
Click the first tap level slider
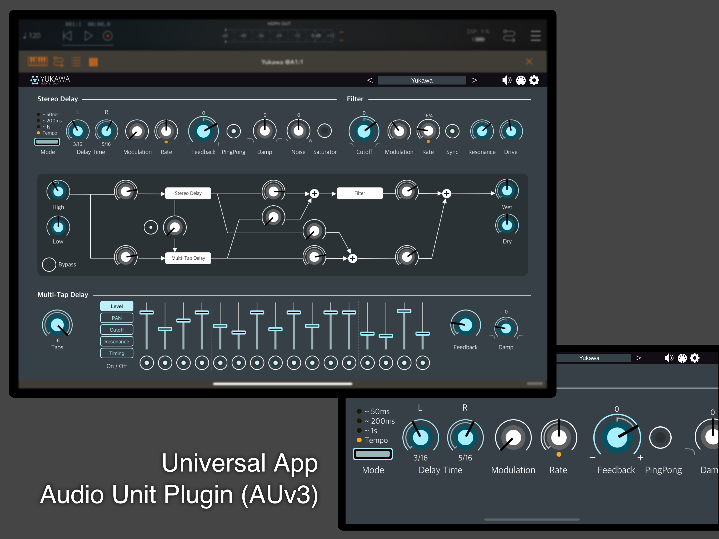[147, 312]
